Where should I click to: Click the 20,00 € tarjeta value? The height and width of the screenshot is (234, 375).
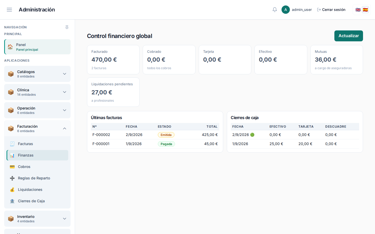click(305, 144)
